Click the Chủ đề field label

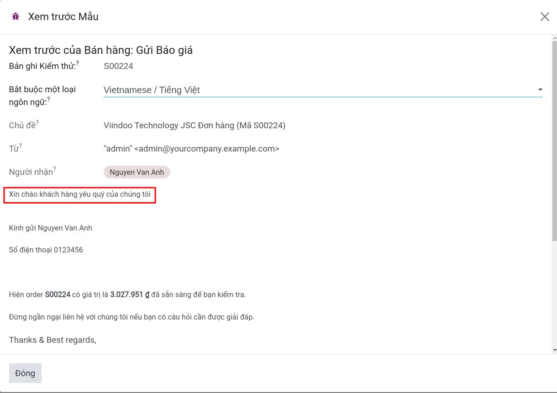22,126
